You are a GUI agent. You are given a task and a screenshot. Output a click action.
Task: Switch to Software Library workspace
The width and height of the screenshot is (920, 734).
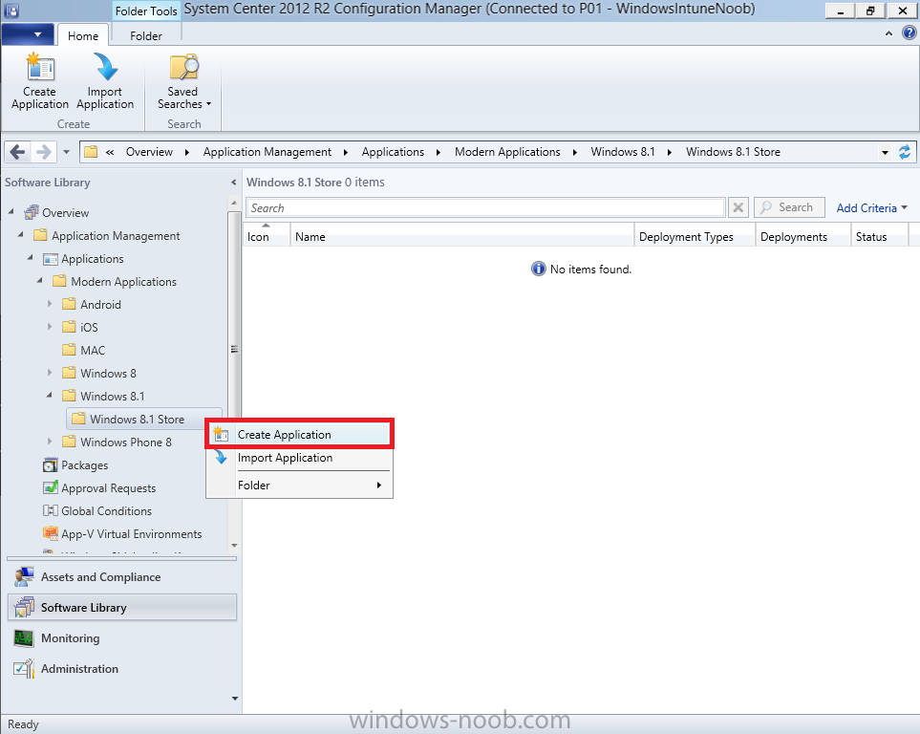[x=122, y=607]
